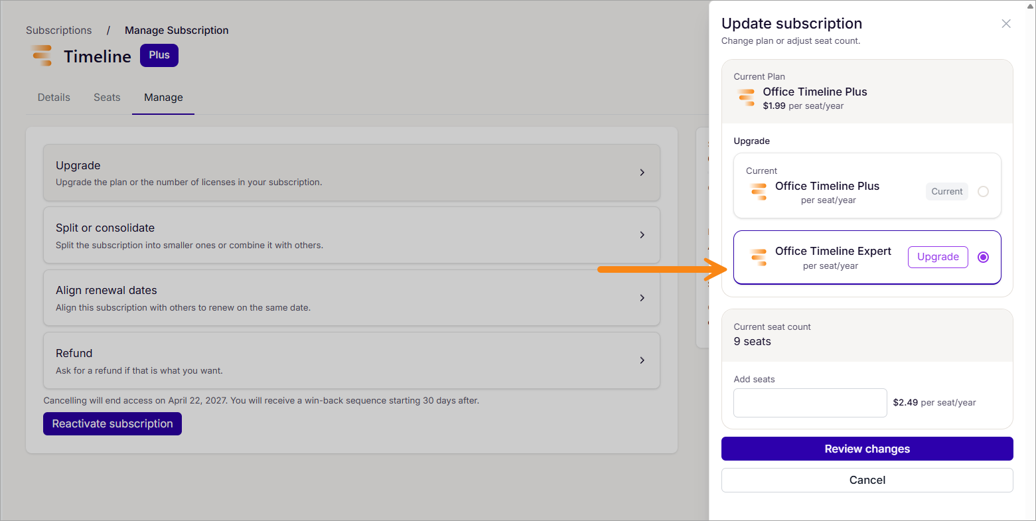Select the Office Timeline Expert radio button
This screenshot has width=1036, height=521.
coord(983,258)
